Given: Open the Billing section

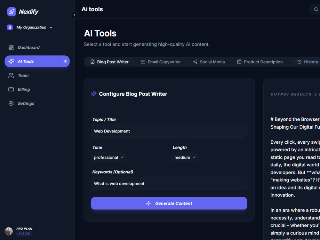Looking at the screenshot, I should (x=37, y=89).
